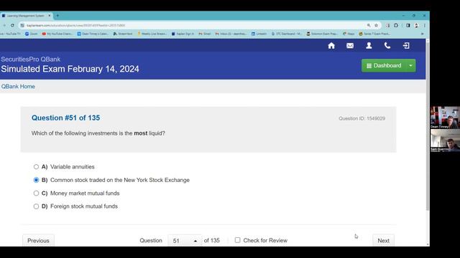Open the My YouTube Channel bookmark
Image resolution: width=460 pixels, height=258 pixels.
[x=57, y=34]
